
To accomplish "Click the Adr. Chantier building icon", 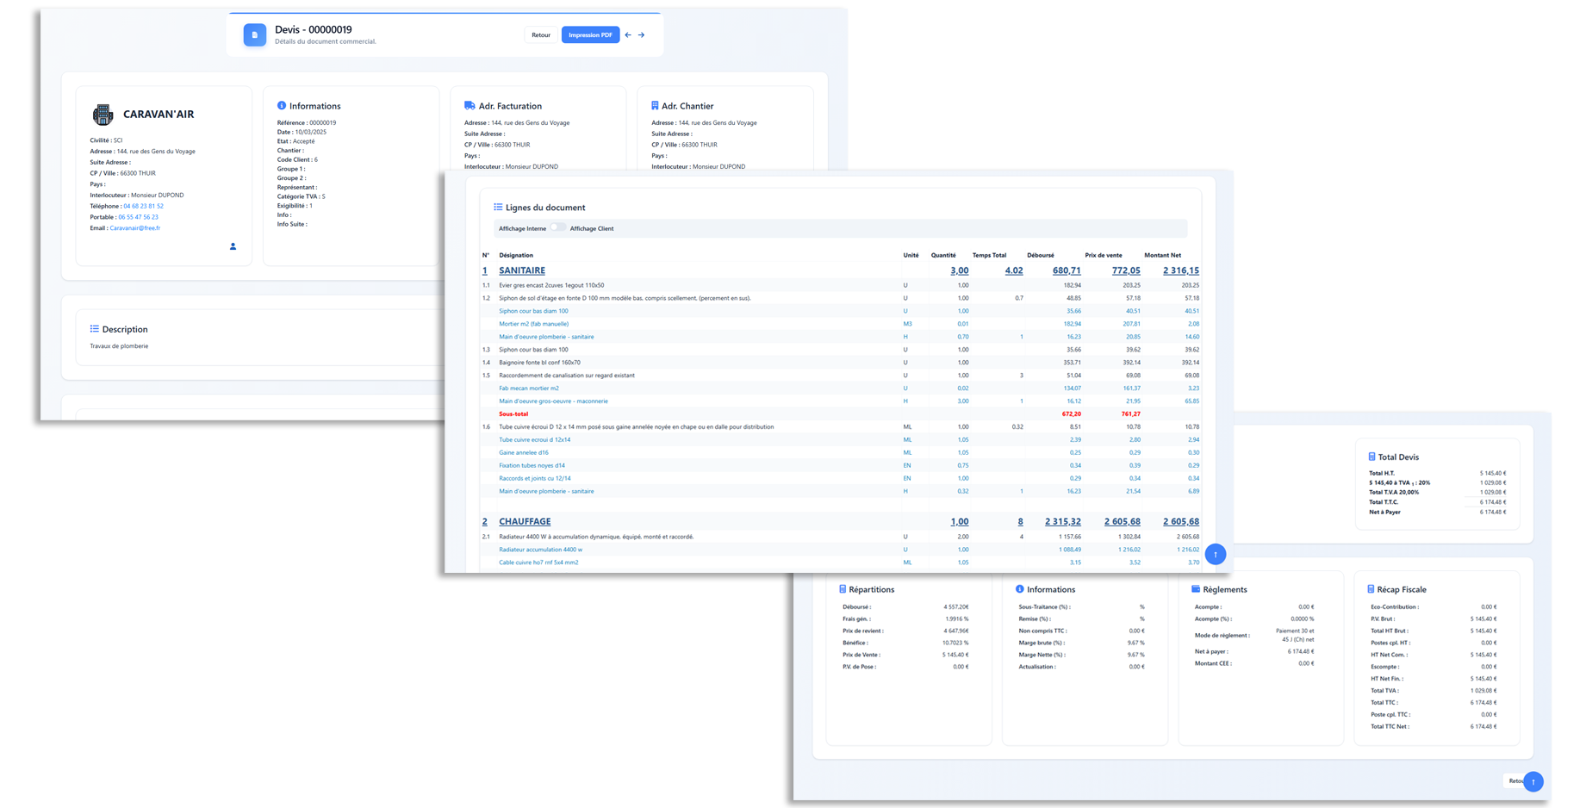I will pyautogui.click(x=655, y=106).
